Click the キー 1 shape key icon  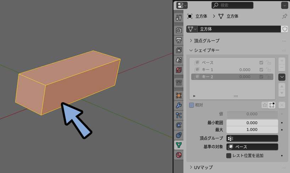pyautogui.click(x=197, y=70)
